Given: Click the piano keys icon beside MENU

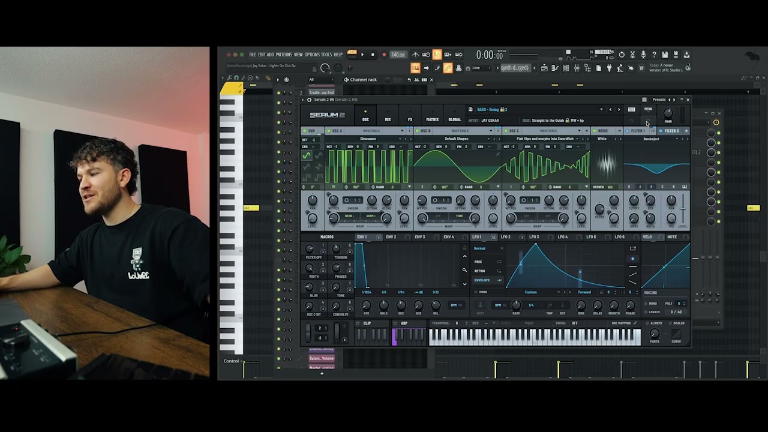Looking at the screenshot, I should coord(631,110).
